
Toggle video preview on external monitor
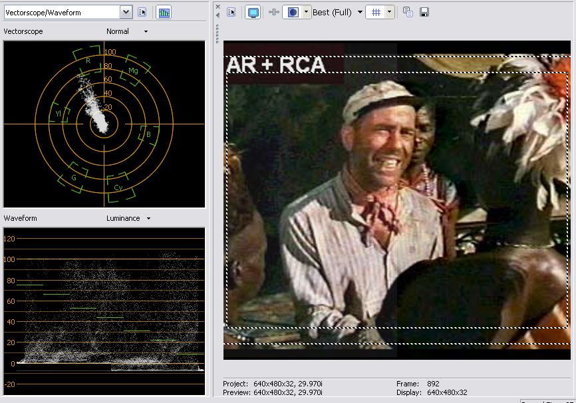[x=253, y=13]
